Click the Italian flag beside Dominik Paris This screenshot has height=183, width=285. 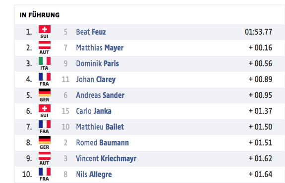pyautogui.click(x=45, y=61)
